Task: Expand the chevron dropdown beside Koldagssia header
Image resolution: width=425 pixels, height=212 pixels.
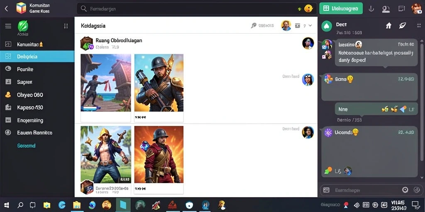Action: click(x=310, y=25)
